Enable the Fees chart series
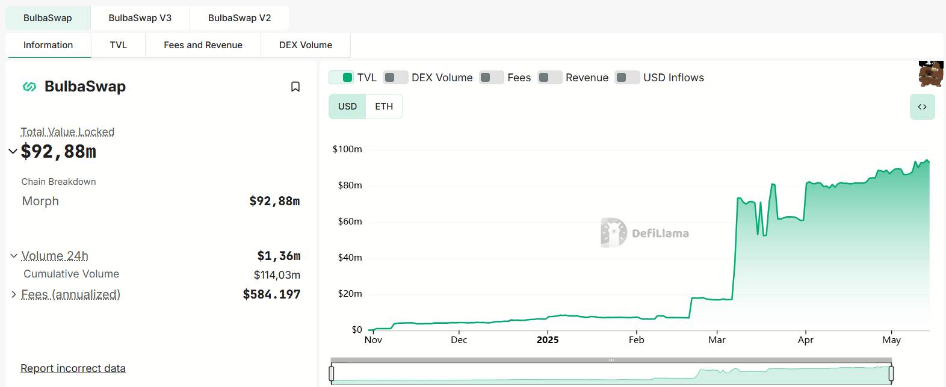 [491, 78]
